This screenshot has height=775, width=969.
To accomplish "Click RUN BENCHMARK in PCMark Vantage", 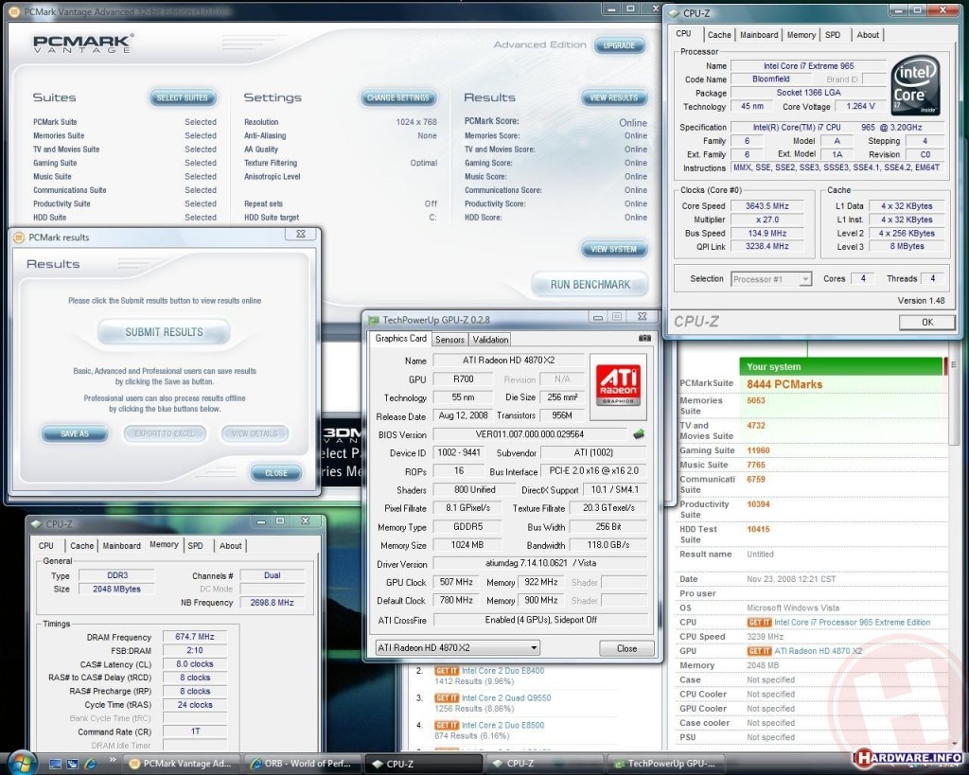I will tap(590, 284).
